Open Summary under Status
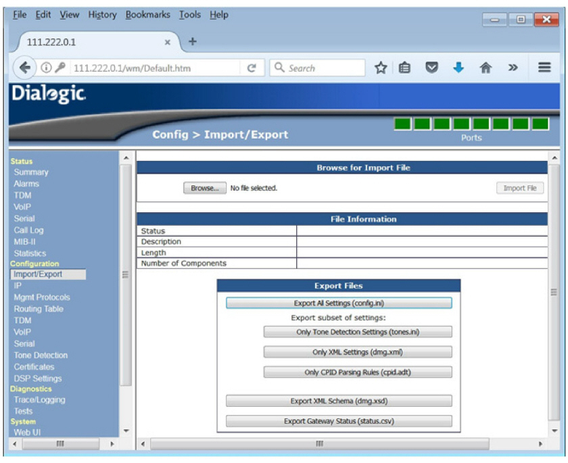 (x=31, y=172)
